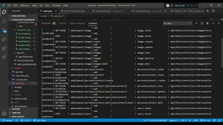This screenshot has width=223, height=125.
Task: Select PHP language mode in status bar
Action: [195, 120]
